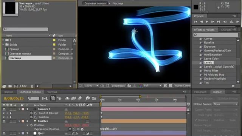Viewport: 242px width, 136px height.
Task: Open the Brainstorm tool in the timeline
Action: pos(87,98)
